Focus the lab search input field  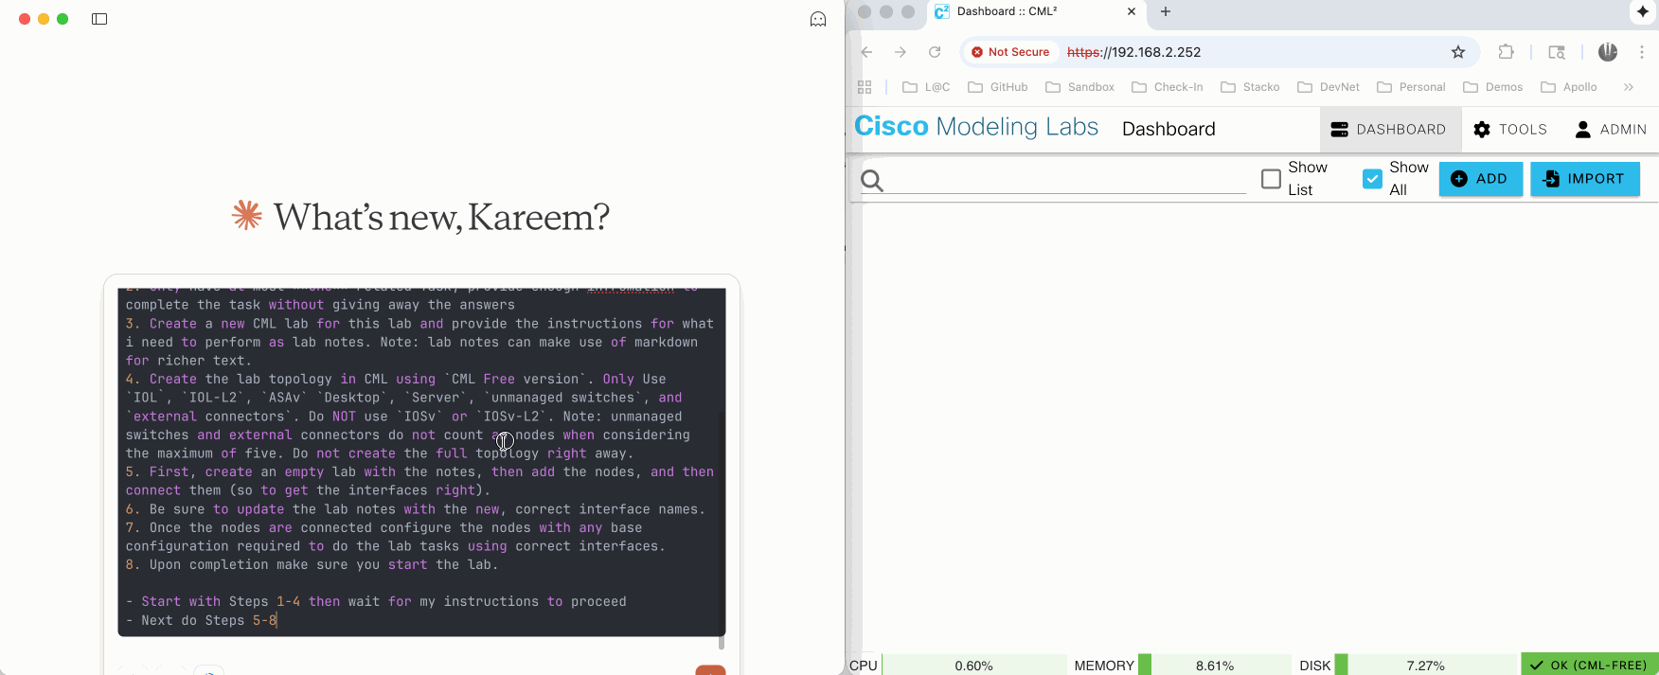click(1068, 179)
